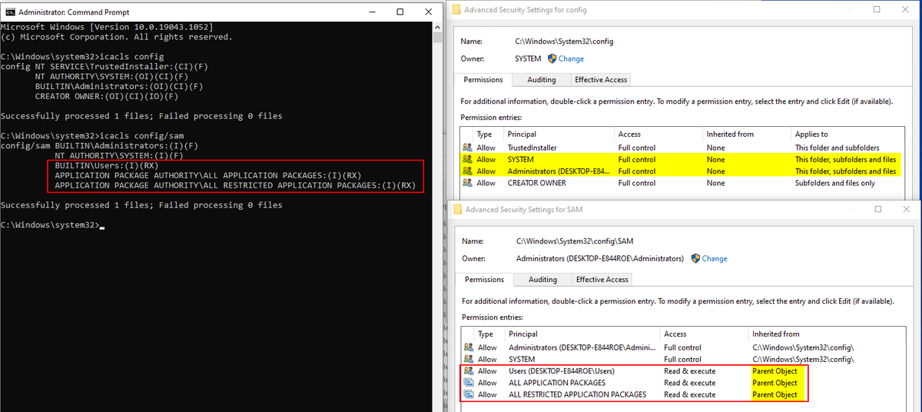Viewport: 922px width, 412px height.
Task: Click Change owner link in config window
Action: click(571, 58)
